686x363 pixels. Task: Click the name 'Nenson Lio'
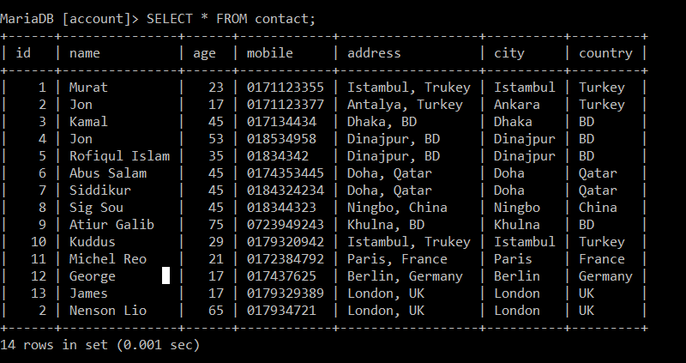[108, 311]
